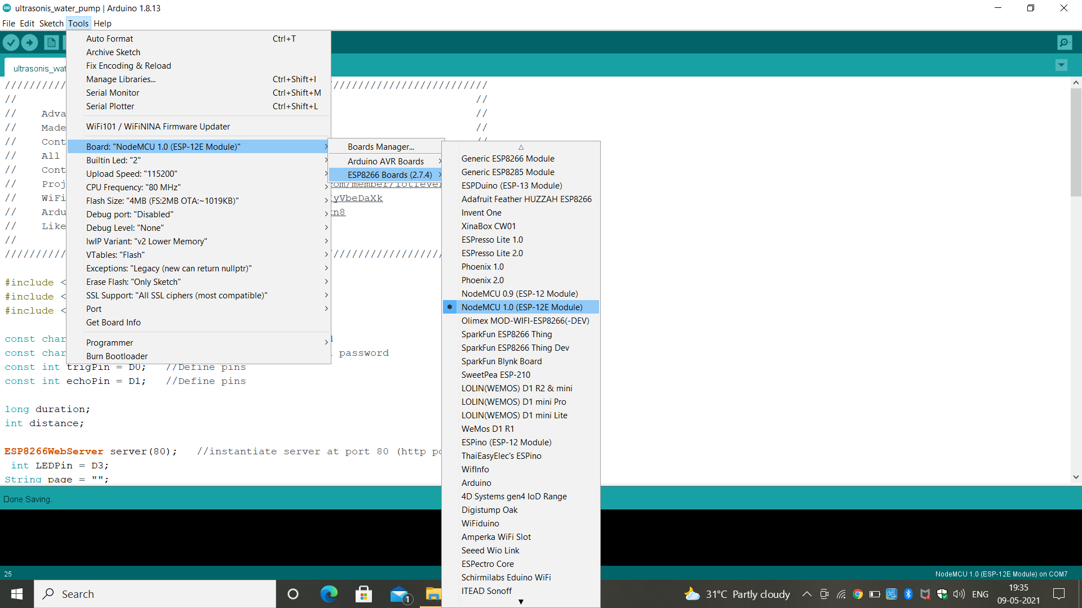
Task: Open Microsoft Store taskbar icon
Action: pyautogui.click(x=363, y=594)
